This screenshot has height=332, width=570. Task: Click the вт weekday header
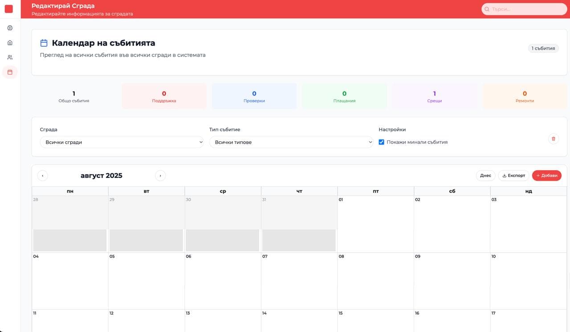147,191
